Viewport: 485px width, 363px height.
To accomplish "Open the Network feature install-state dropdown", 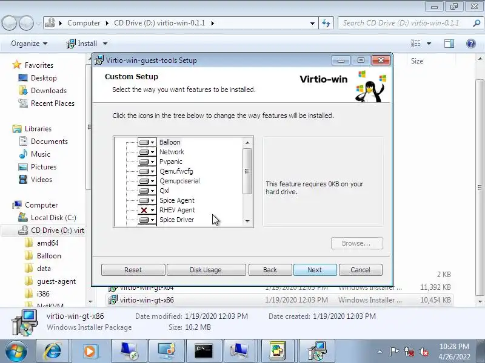I will [x=147, y=152].
